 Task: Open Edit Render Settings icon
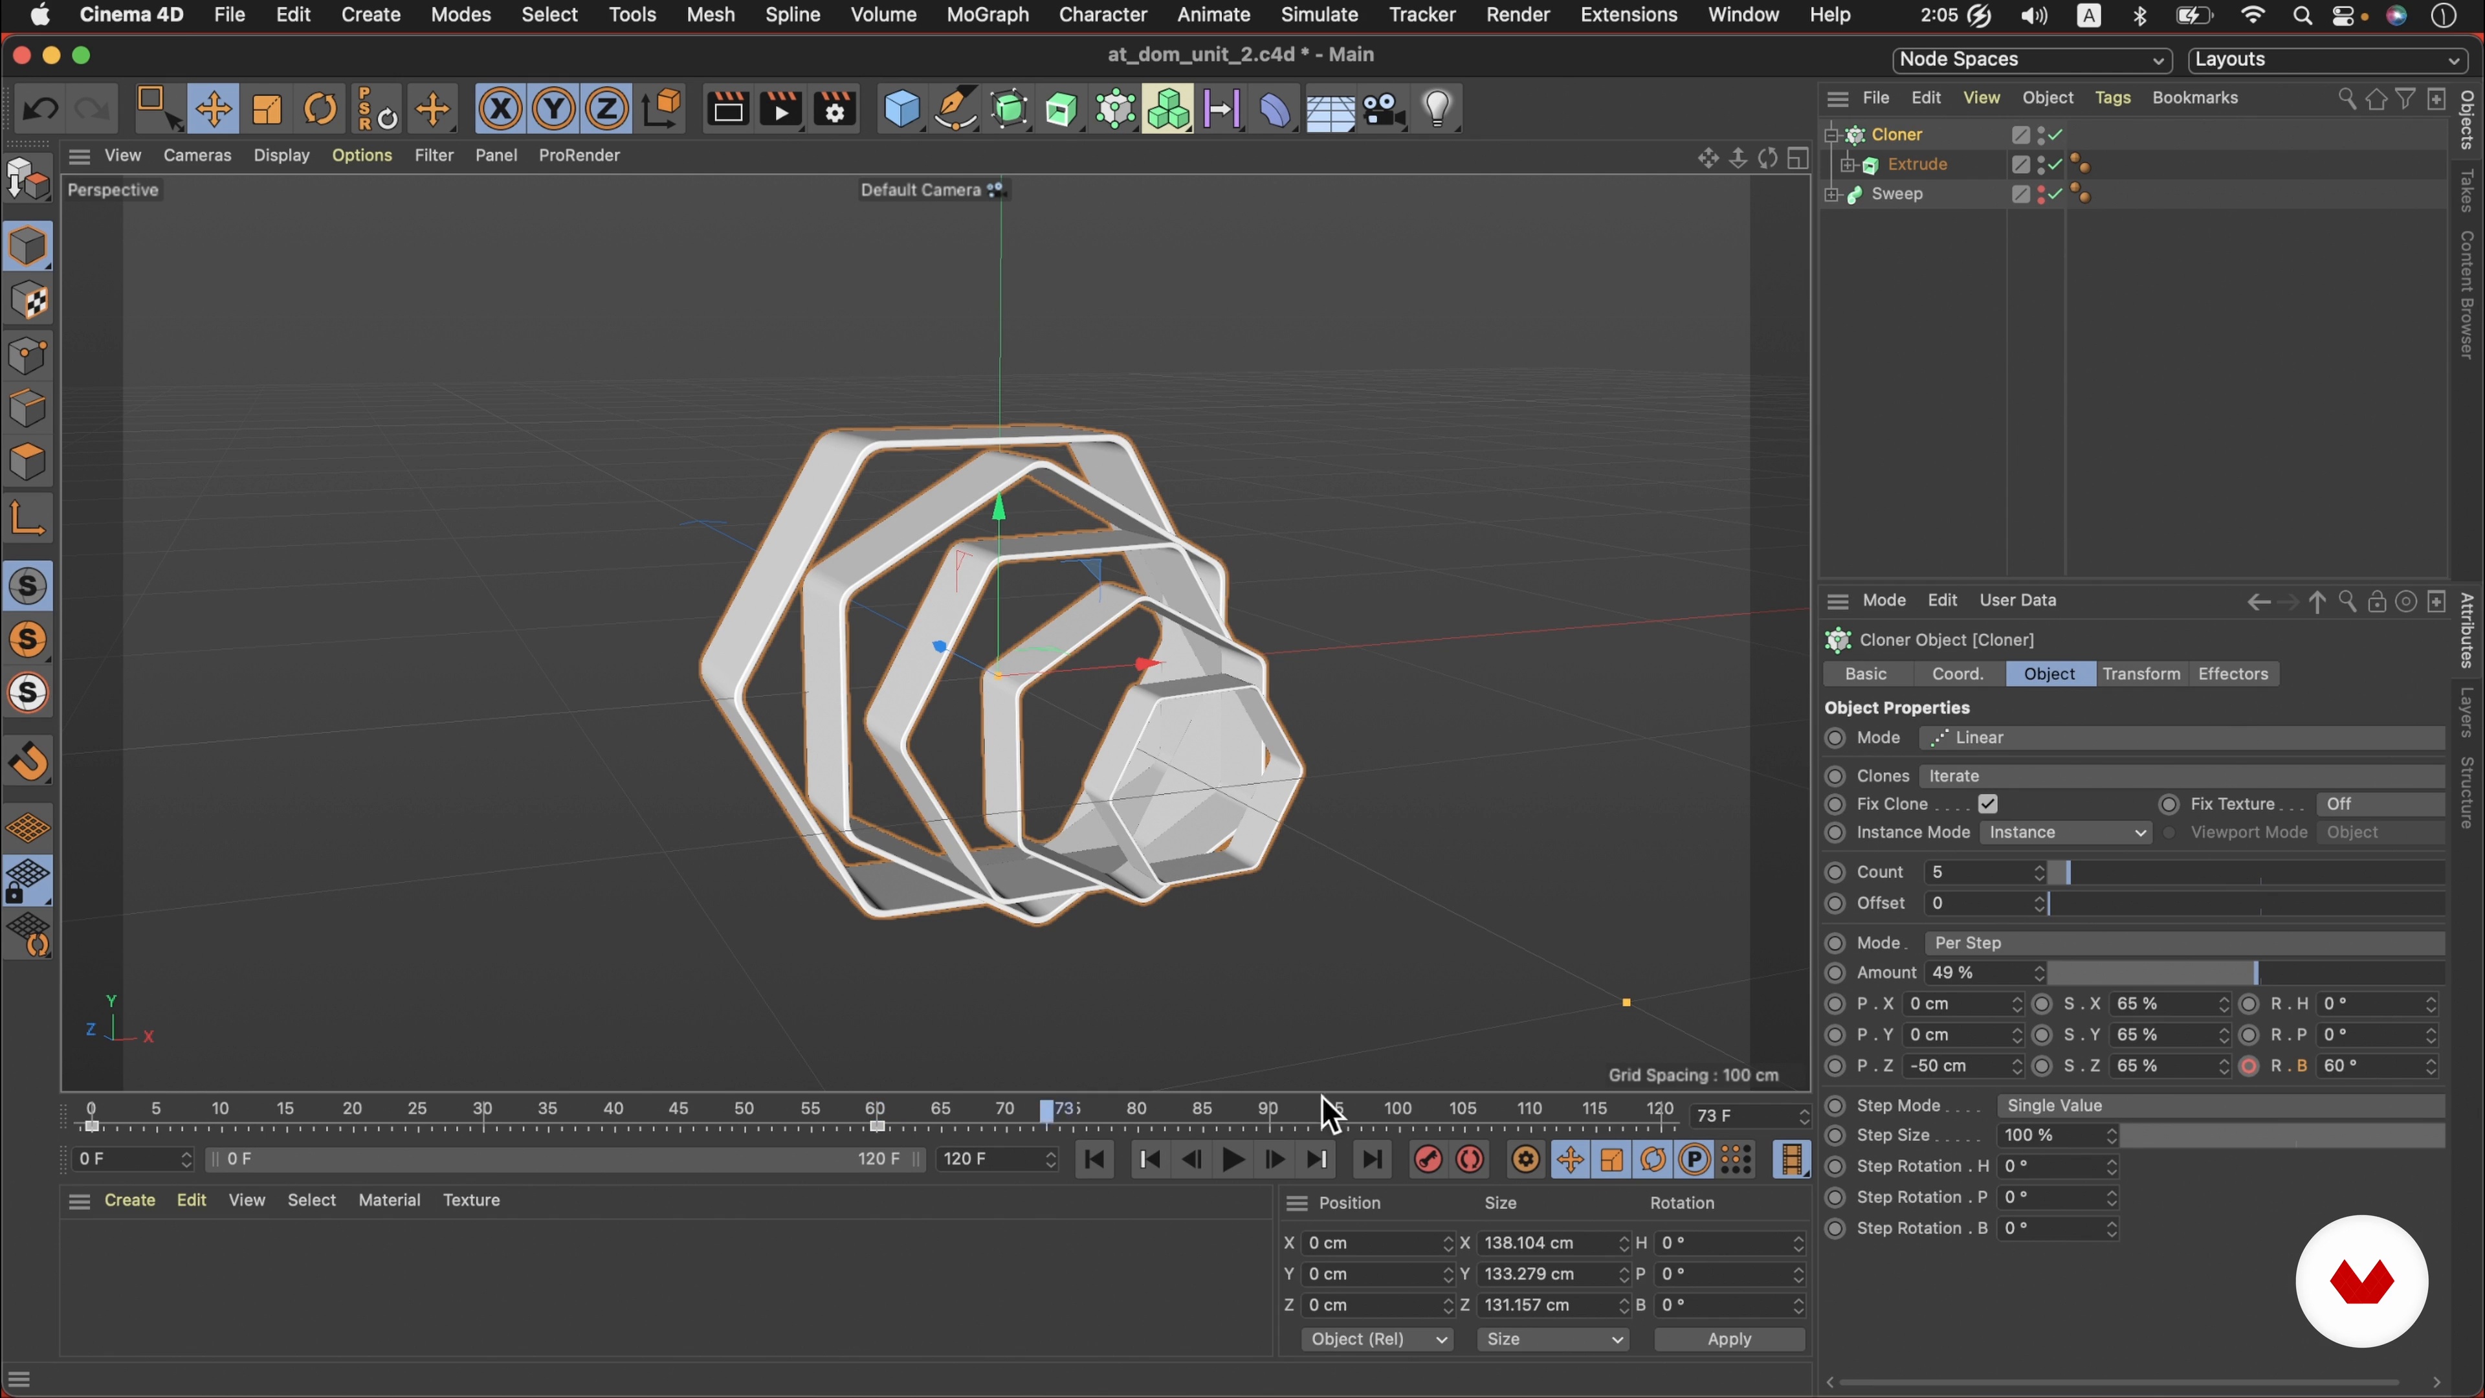coord(835,109)
